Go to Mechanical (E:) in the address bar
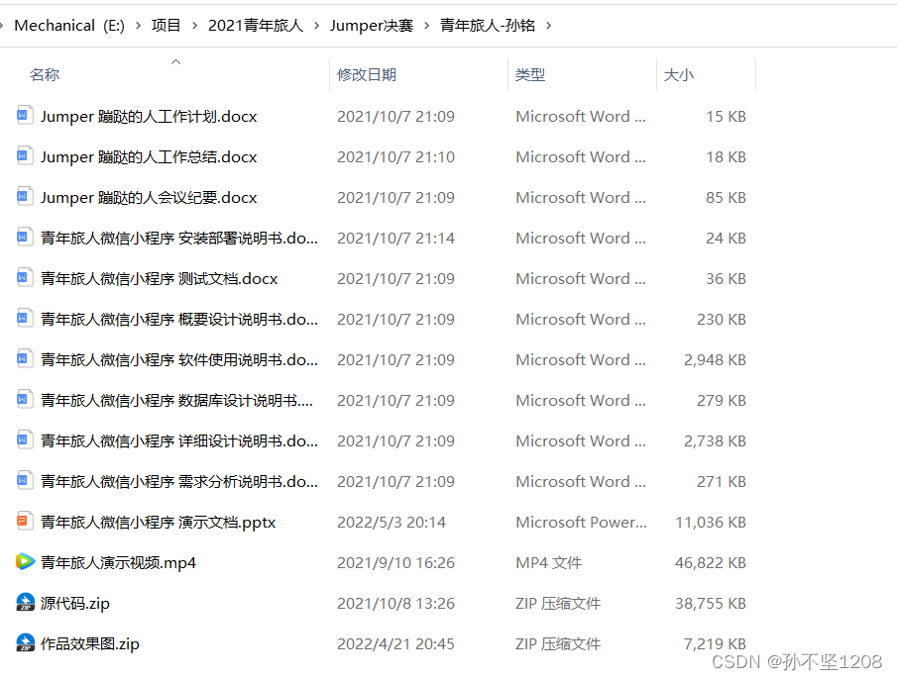897x680 pixels. [x=69, y=26]
